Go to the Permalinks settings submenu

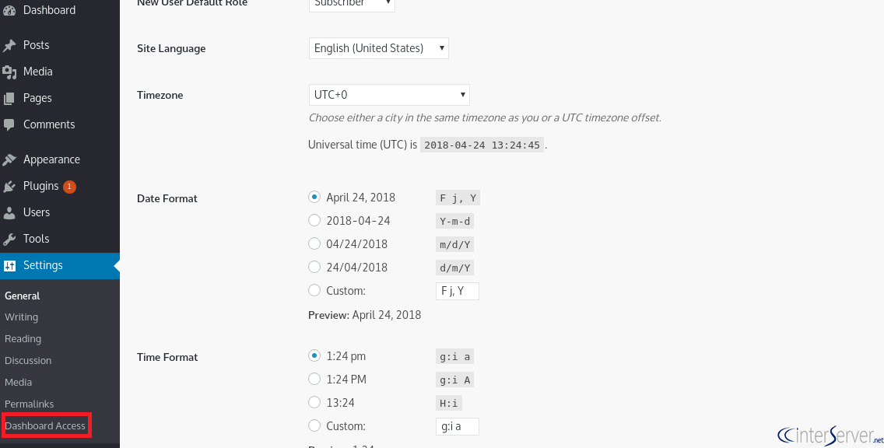[x=30, y=404]
